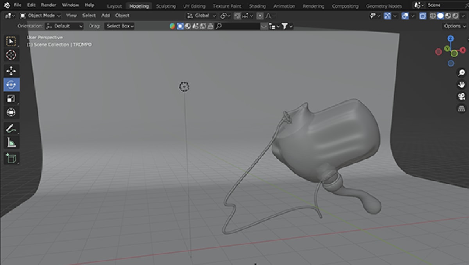This screenshot has width=469, height=265.
Task: Activate the Transform tool
Action: click(11, 113)
